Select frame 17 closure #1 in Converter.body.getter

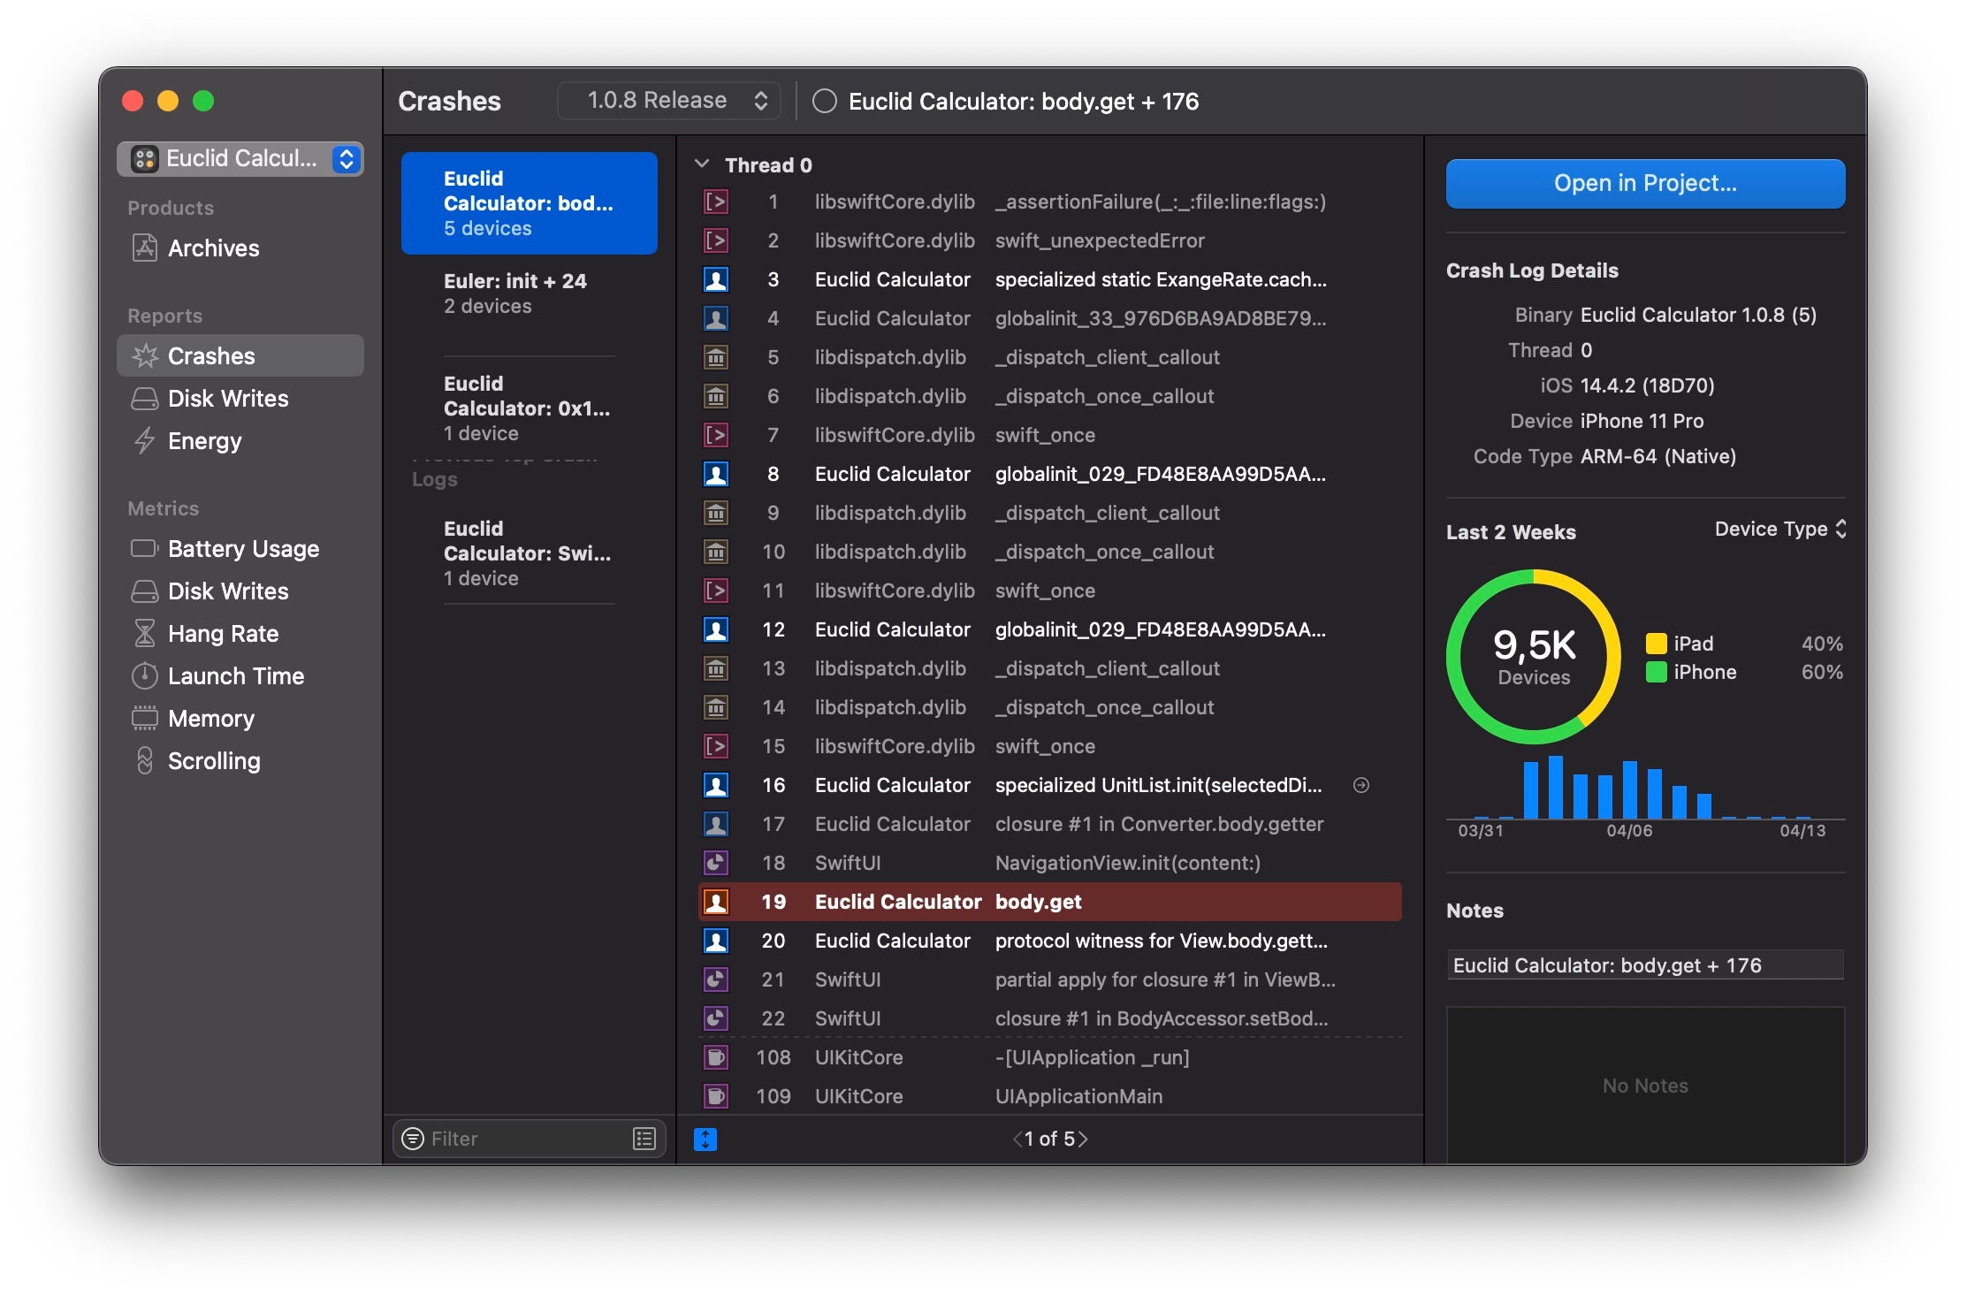click(1050, 824)
